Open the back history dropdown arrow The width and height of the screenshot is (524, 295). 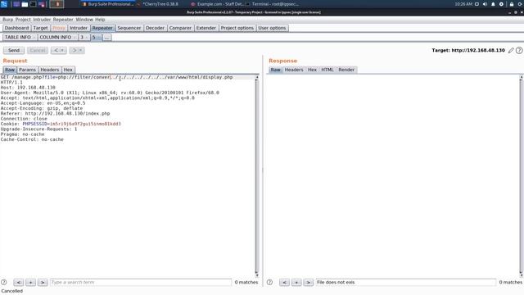[62, 50]
